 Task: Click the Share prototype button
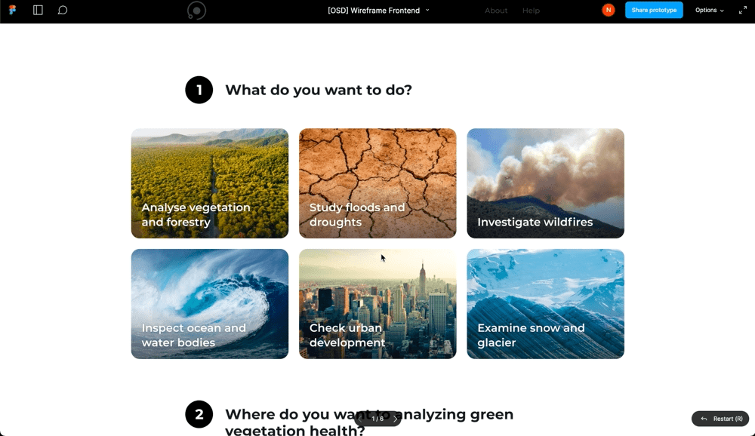pyautogui.click(x=654, y=11)
